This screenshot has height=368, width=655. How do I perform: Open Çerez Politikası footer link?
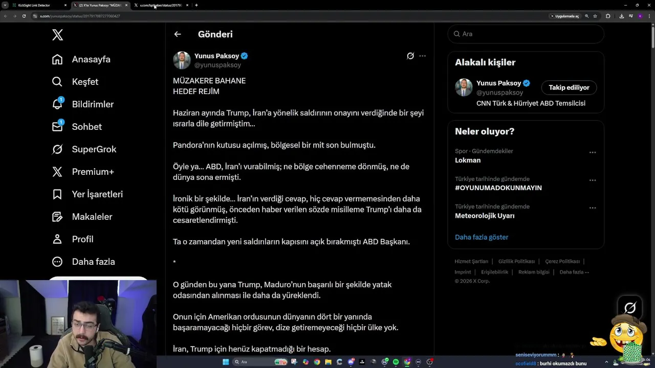click(562, 261)
